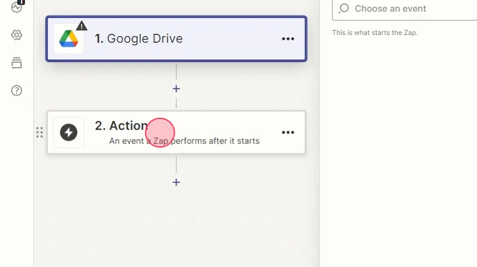Open the Zap history activity icon
The height and width of the screenshot is (267, 477).
pos(17,7)
